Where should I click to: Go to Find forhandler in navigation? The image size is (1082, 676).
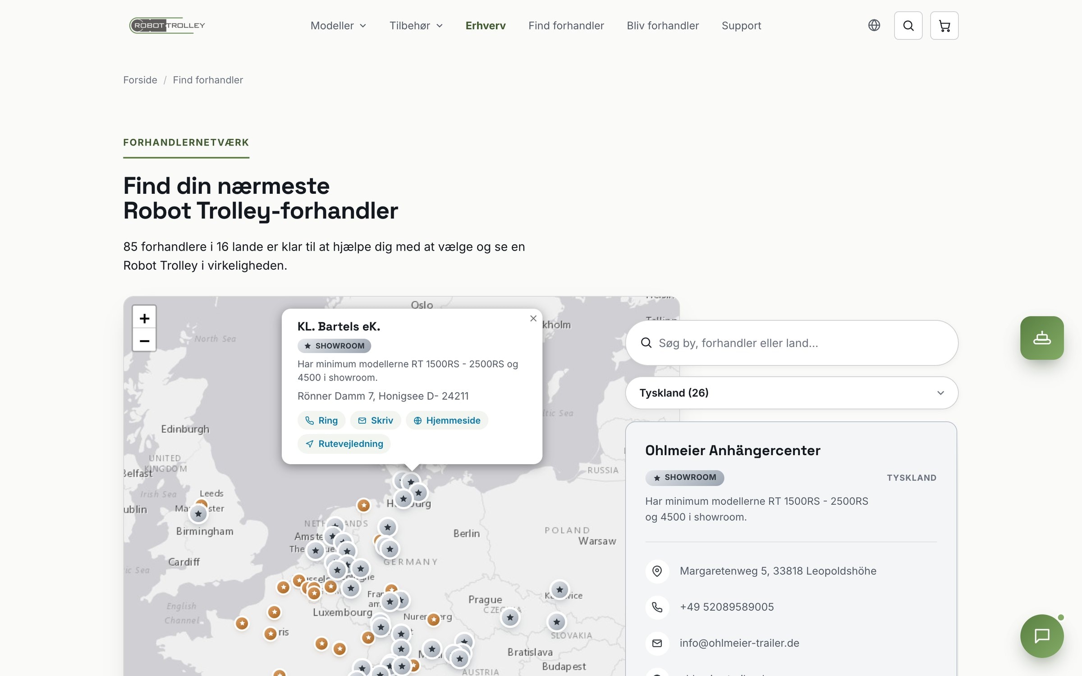tap(566, 26)
